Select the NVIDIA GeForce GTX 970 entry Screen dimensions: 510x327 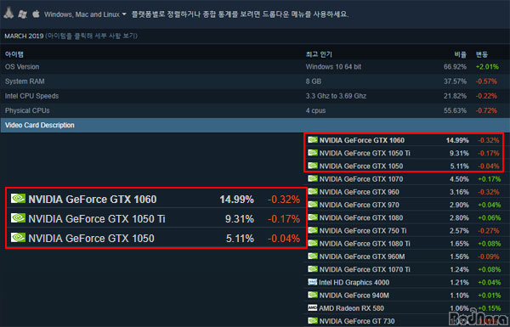click(405, 205)
